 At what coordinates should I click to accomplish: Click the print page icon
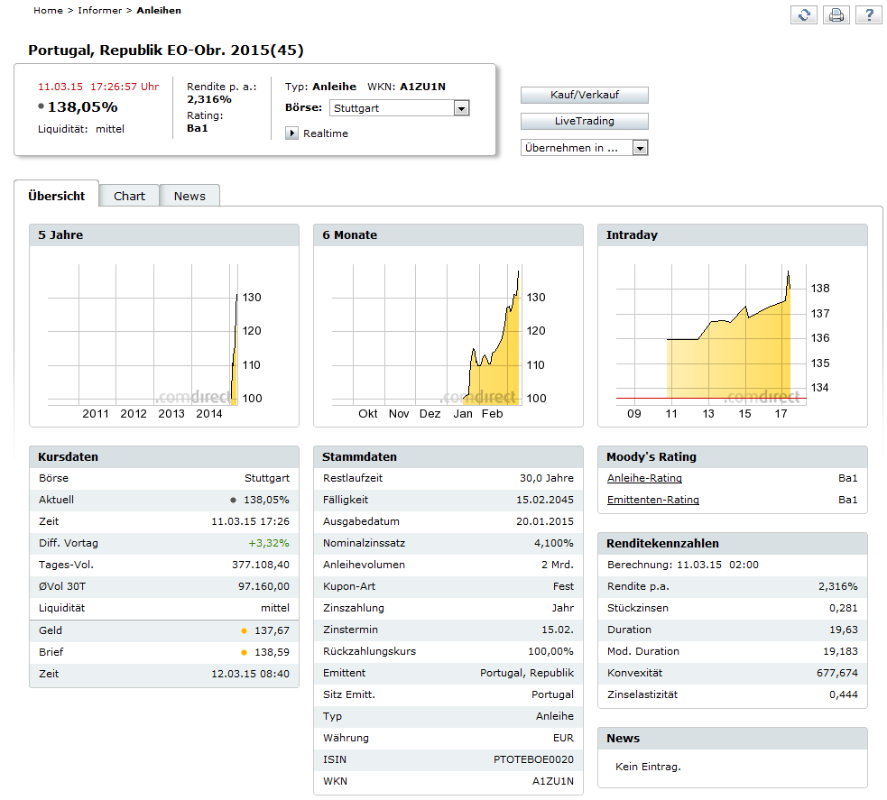(836, 14)
